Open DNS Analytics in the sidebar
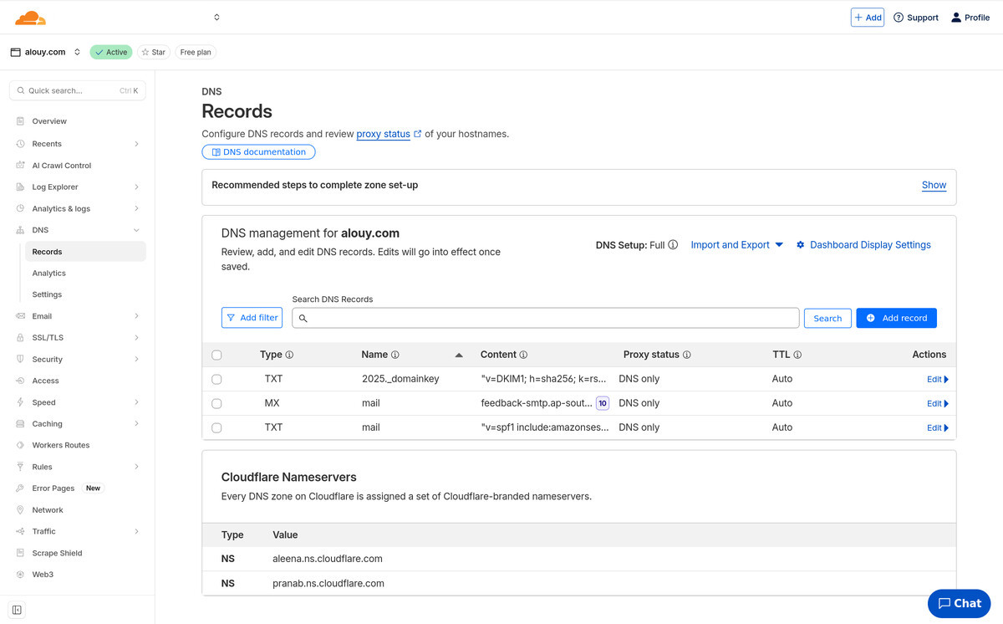Image resolution: width=1003 pixels, height=624 pixels. [x=49, y=274]
